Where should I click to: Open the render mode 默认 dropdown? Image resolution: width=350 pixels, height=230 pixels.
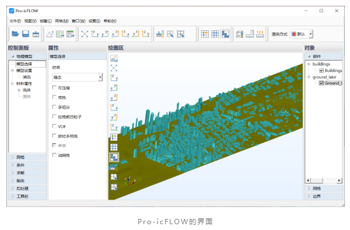point(302,34)
